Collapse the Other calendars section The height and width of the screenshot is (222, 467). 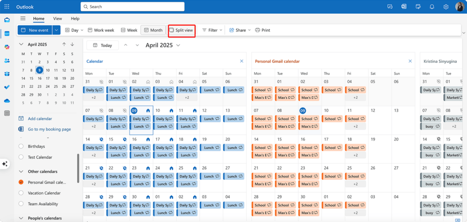click(21, 171)
